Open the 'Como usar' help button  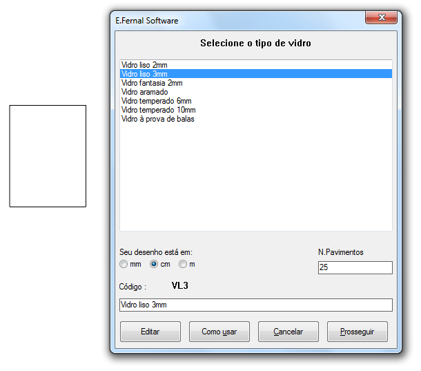219,332
